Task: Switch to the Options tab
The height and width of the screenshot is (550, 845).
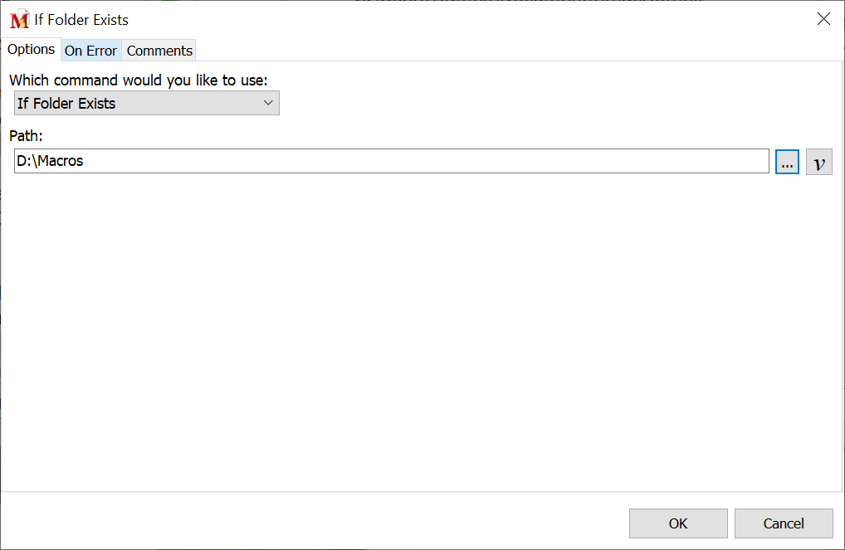Action: [31, 49]
